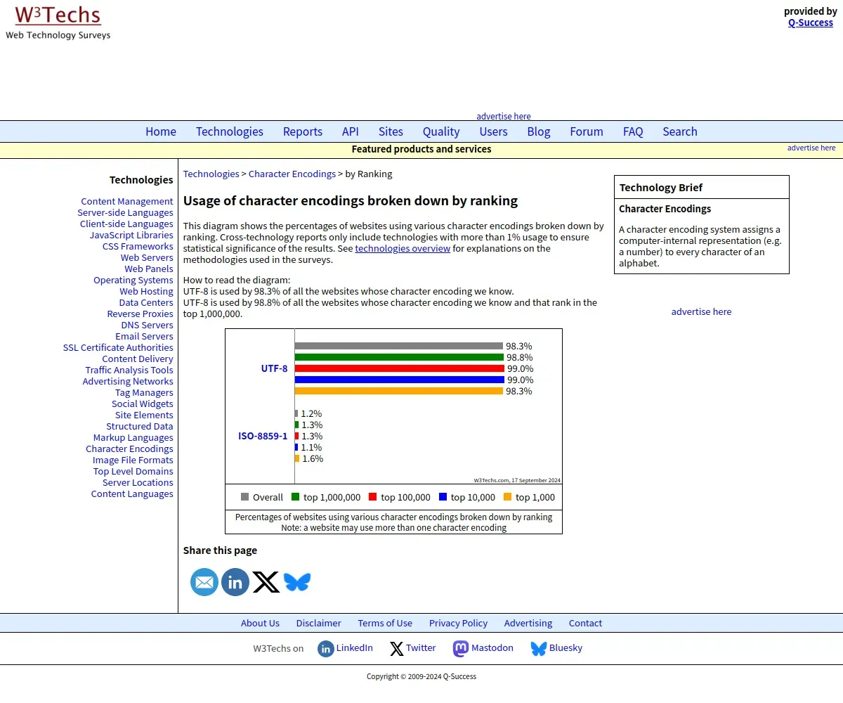
Task: Open Technologies breadcrumb link
Action: pyautogui.click(x=211, y=174)
